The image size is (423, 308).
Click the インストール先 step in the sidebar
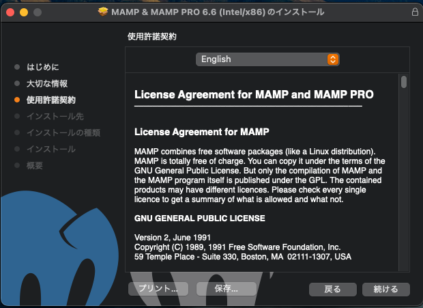[x=51, y=116]
